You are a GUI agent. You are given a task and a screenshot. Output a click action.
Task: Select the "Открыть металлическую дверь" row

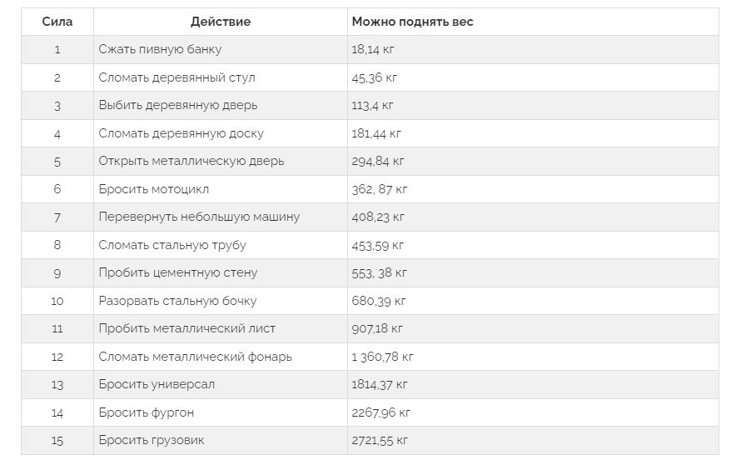[x=370, y=161]
